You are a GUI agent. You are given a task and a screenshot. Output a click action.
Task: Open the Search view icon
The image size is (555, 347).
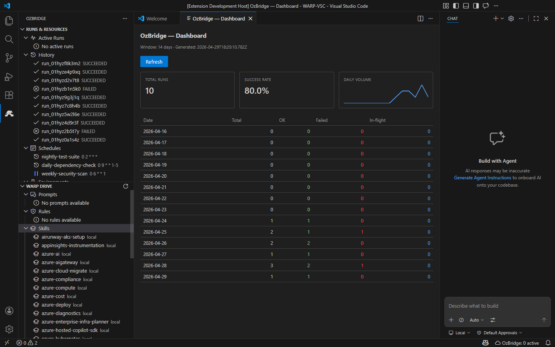(9, 39)
